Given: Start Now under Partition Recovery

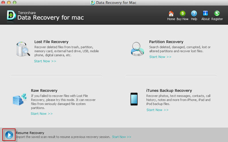Looking at the screenshot, I should pyautogui.click(x=160, y=57).
